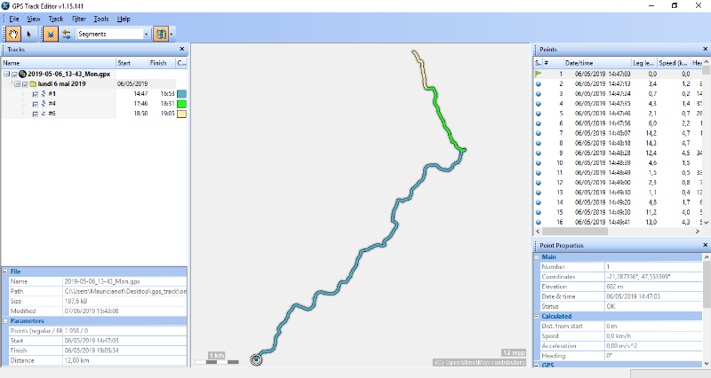Click the blue dot icon of point 9

[x=539, y=153]
